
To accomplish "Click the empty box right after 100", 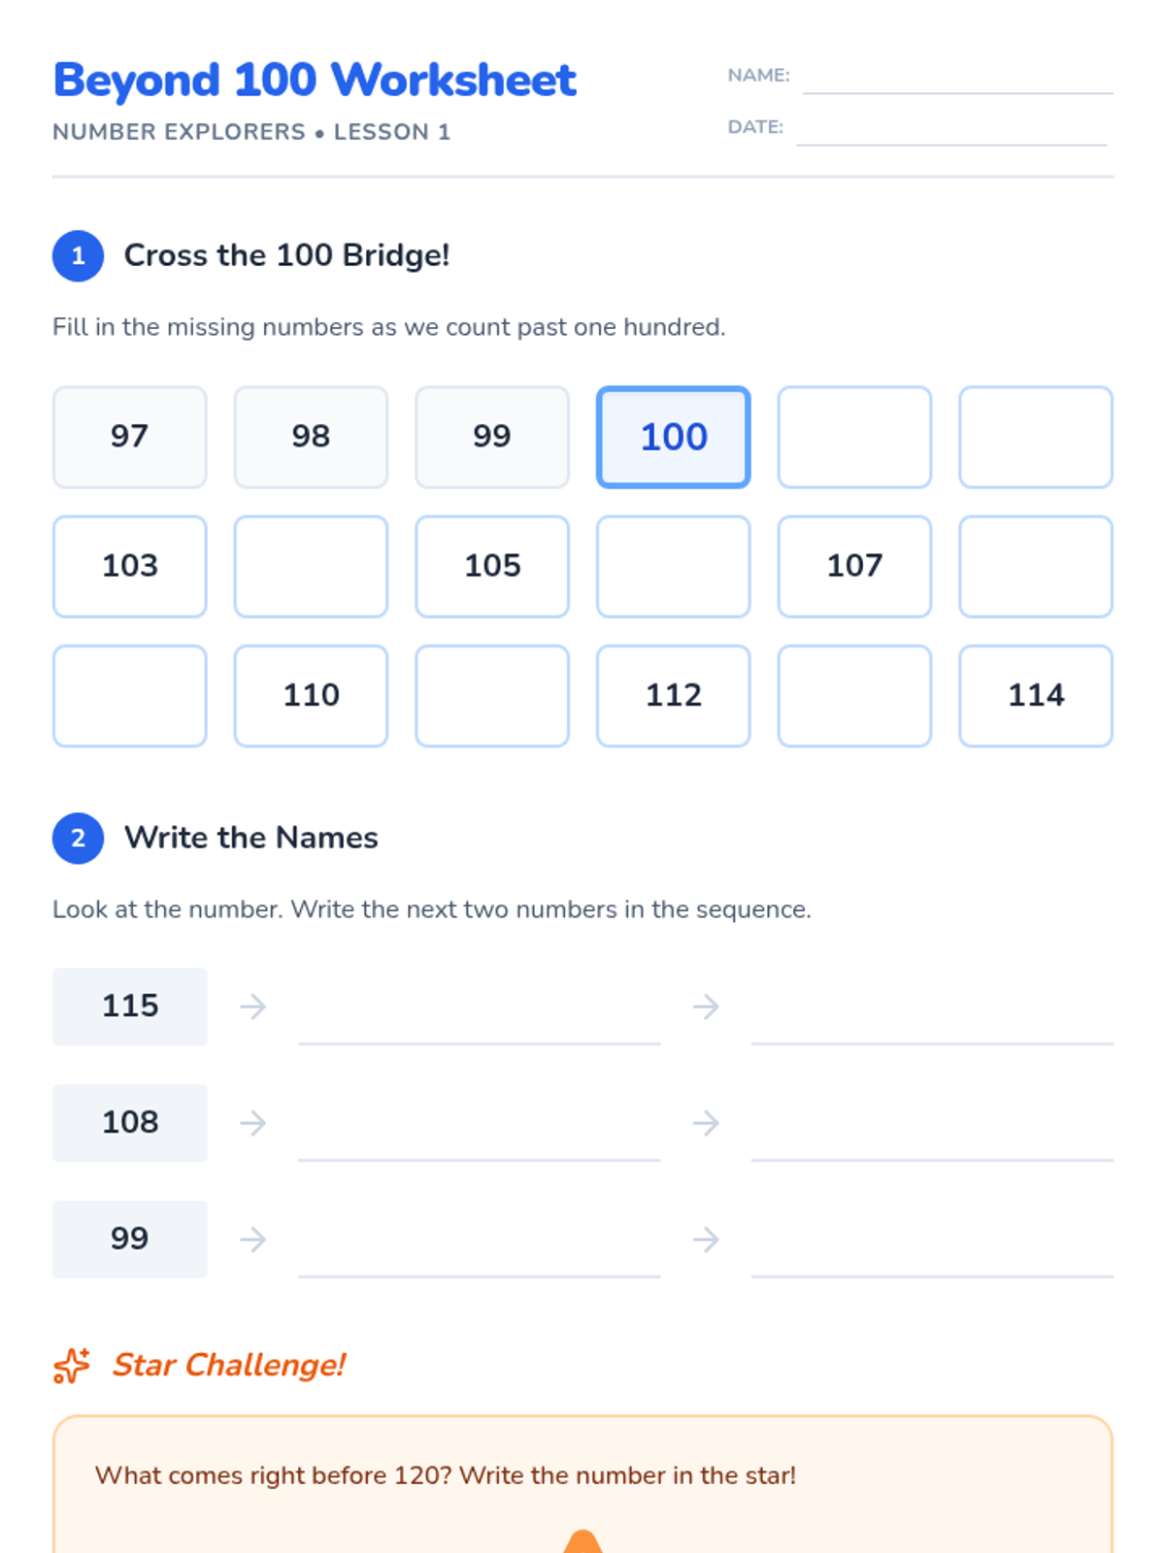I will tap(854, 437).
